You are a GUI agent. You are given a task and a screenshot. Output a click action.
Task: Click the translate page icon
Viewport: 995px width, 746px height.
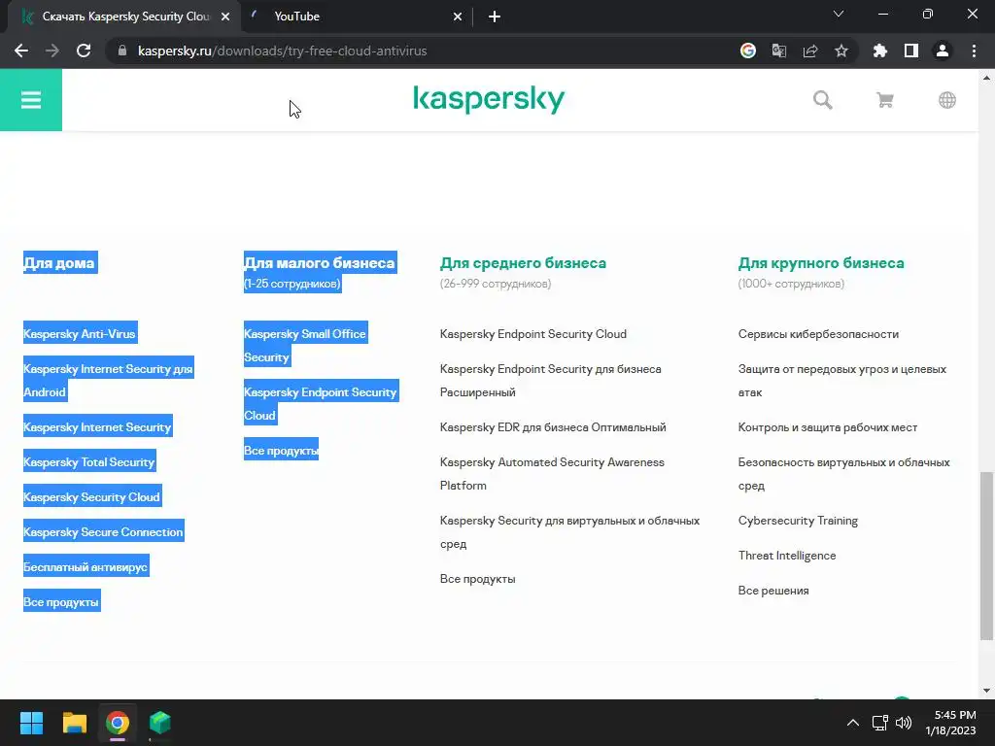point(778,51)
